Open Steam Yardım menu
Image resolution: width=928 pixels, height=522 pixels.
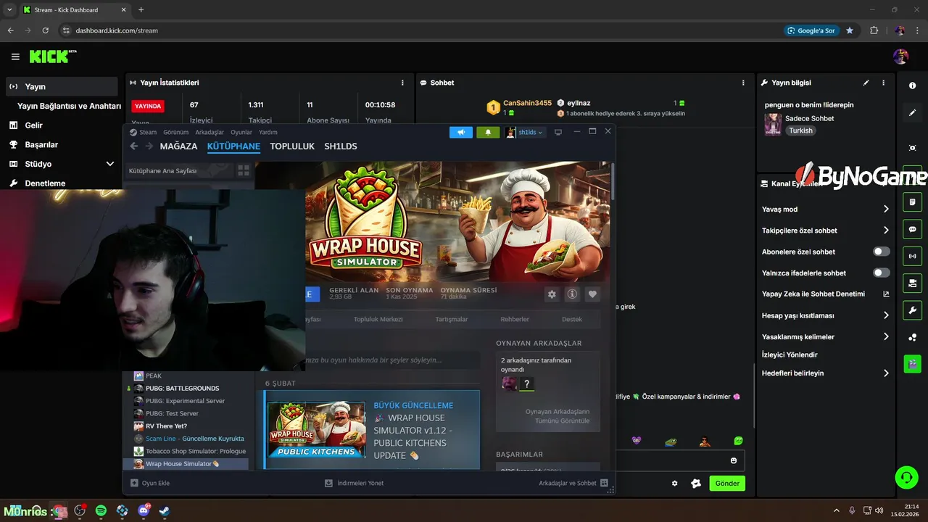[268, 132]
